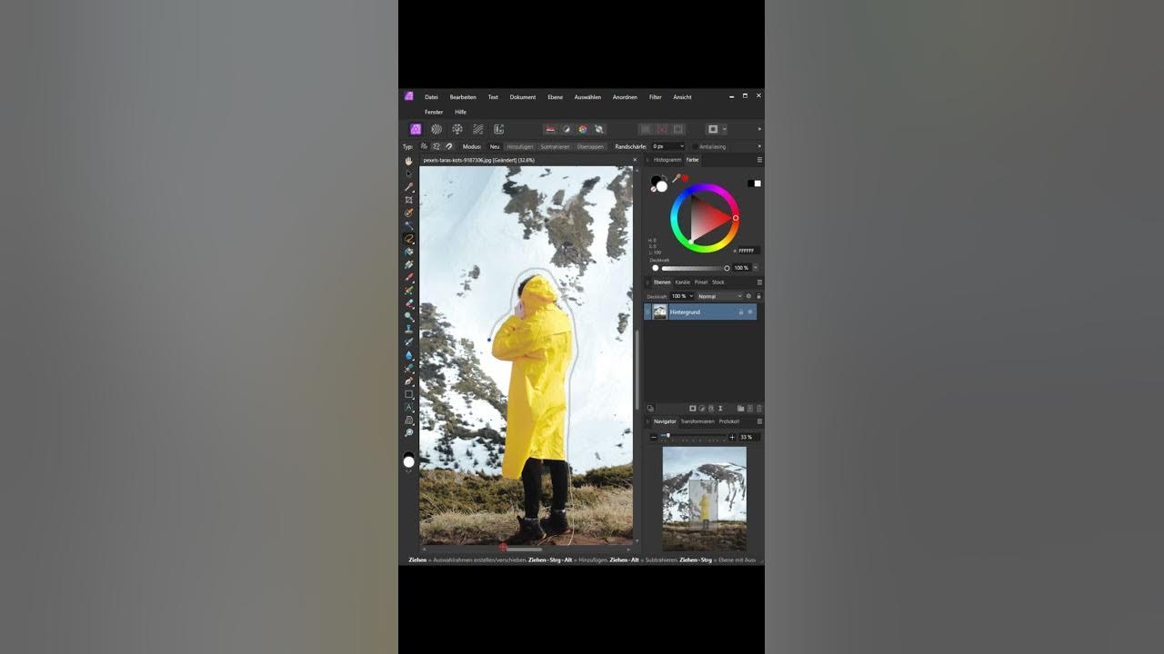The height and width of the screenshot is (654, 1164).
Task: Click the navigator zoom-in plus button
Action: pyautogui.click(x=732, y=437)
